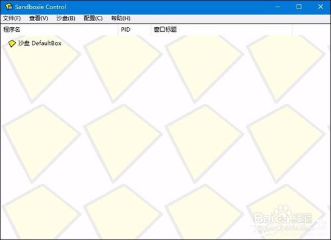Minimize the Sandboxie Control window
The width and height of the screenshot is (331, 240).
click(278, 7)
